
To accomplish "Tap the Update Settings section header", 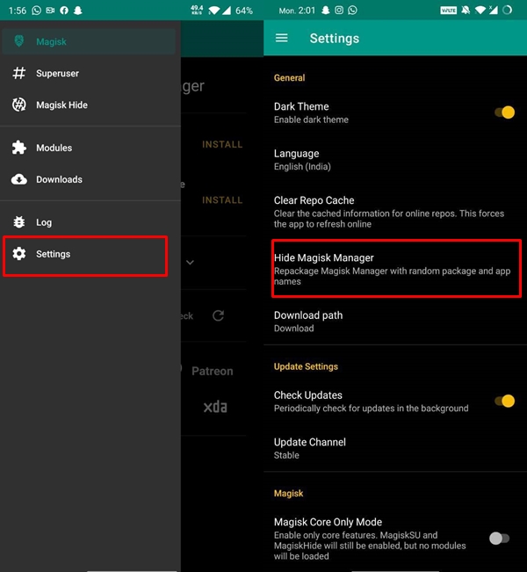I will coord(306,366).
